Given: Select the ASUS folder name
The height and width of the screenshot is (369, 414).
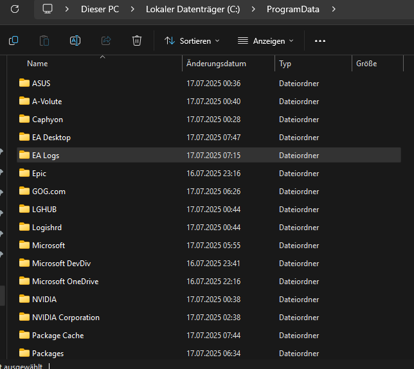Looking at the screenshot, I should (41, 84).
